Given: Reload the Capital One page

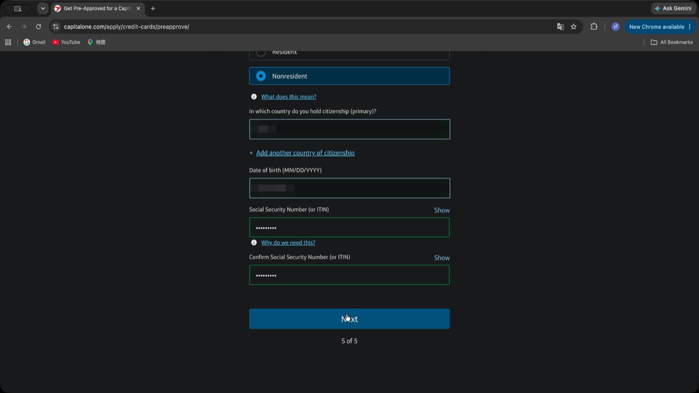Looking at the screenshot, I should tap(38, 26).
